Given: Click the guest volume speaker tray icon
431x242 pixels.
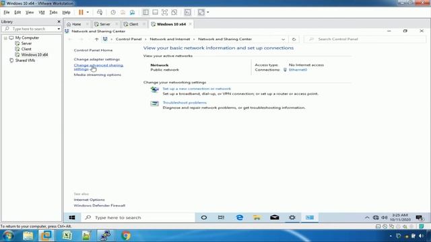Looking at the screenshot, I should (385, 218).
